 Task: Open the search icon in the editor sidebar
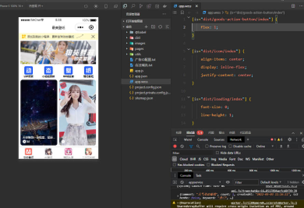point(133,6)
